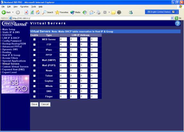Open Exposed Host (DMZ) page
The width and height of the screenshot is (184, 132).
pyautogui.click(x=13, y=69)
